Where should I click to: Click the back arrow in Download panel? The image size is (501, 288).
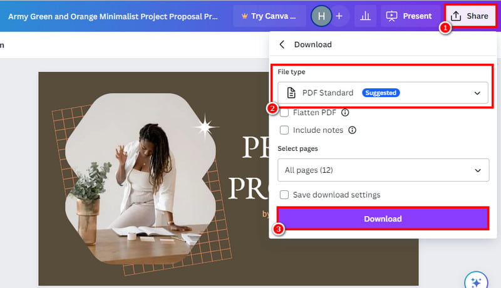(x=282, y=44)
